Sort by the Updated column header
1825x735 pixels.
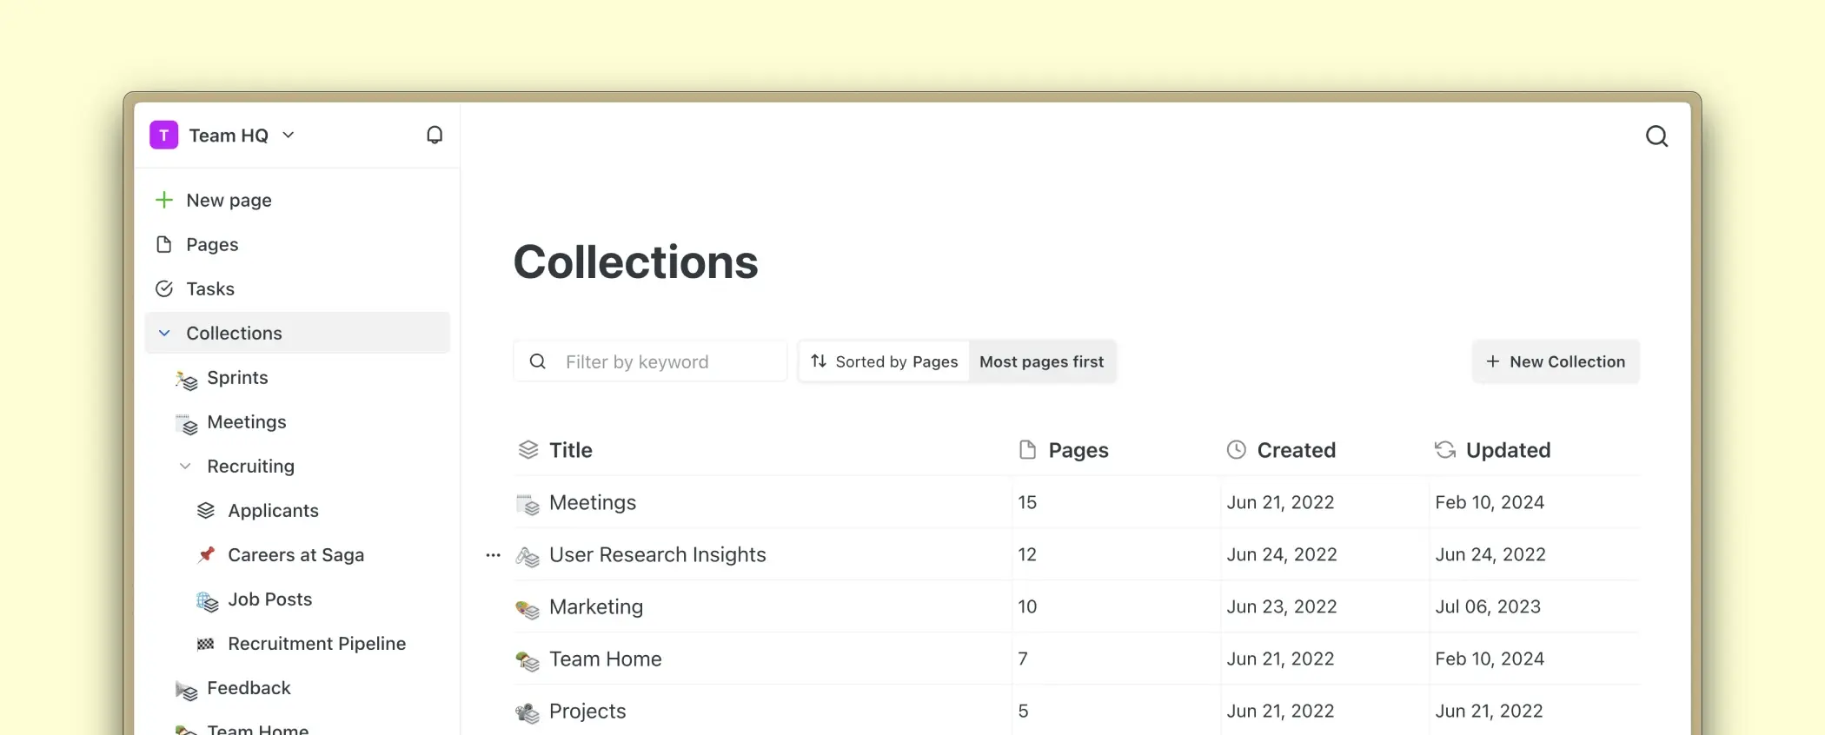tap(1507, 450)
